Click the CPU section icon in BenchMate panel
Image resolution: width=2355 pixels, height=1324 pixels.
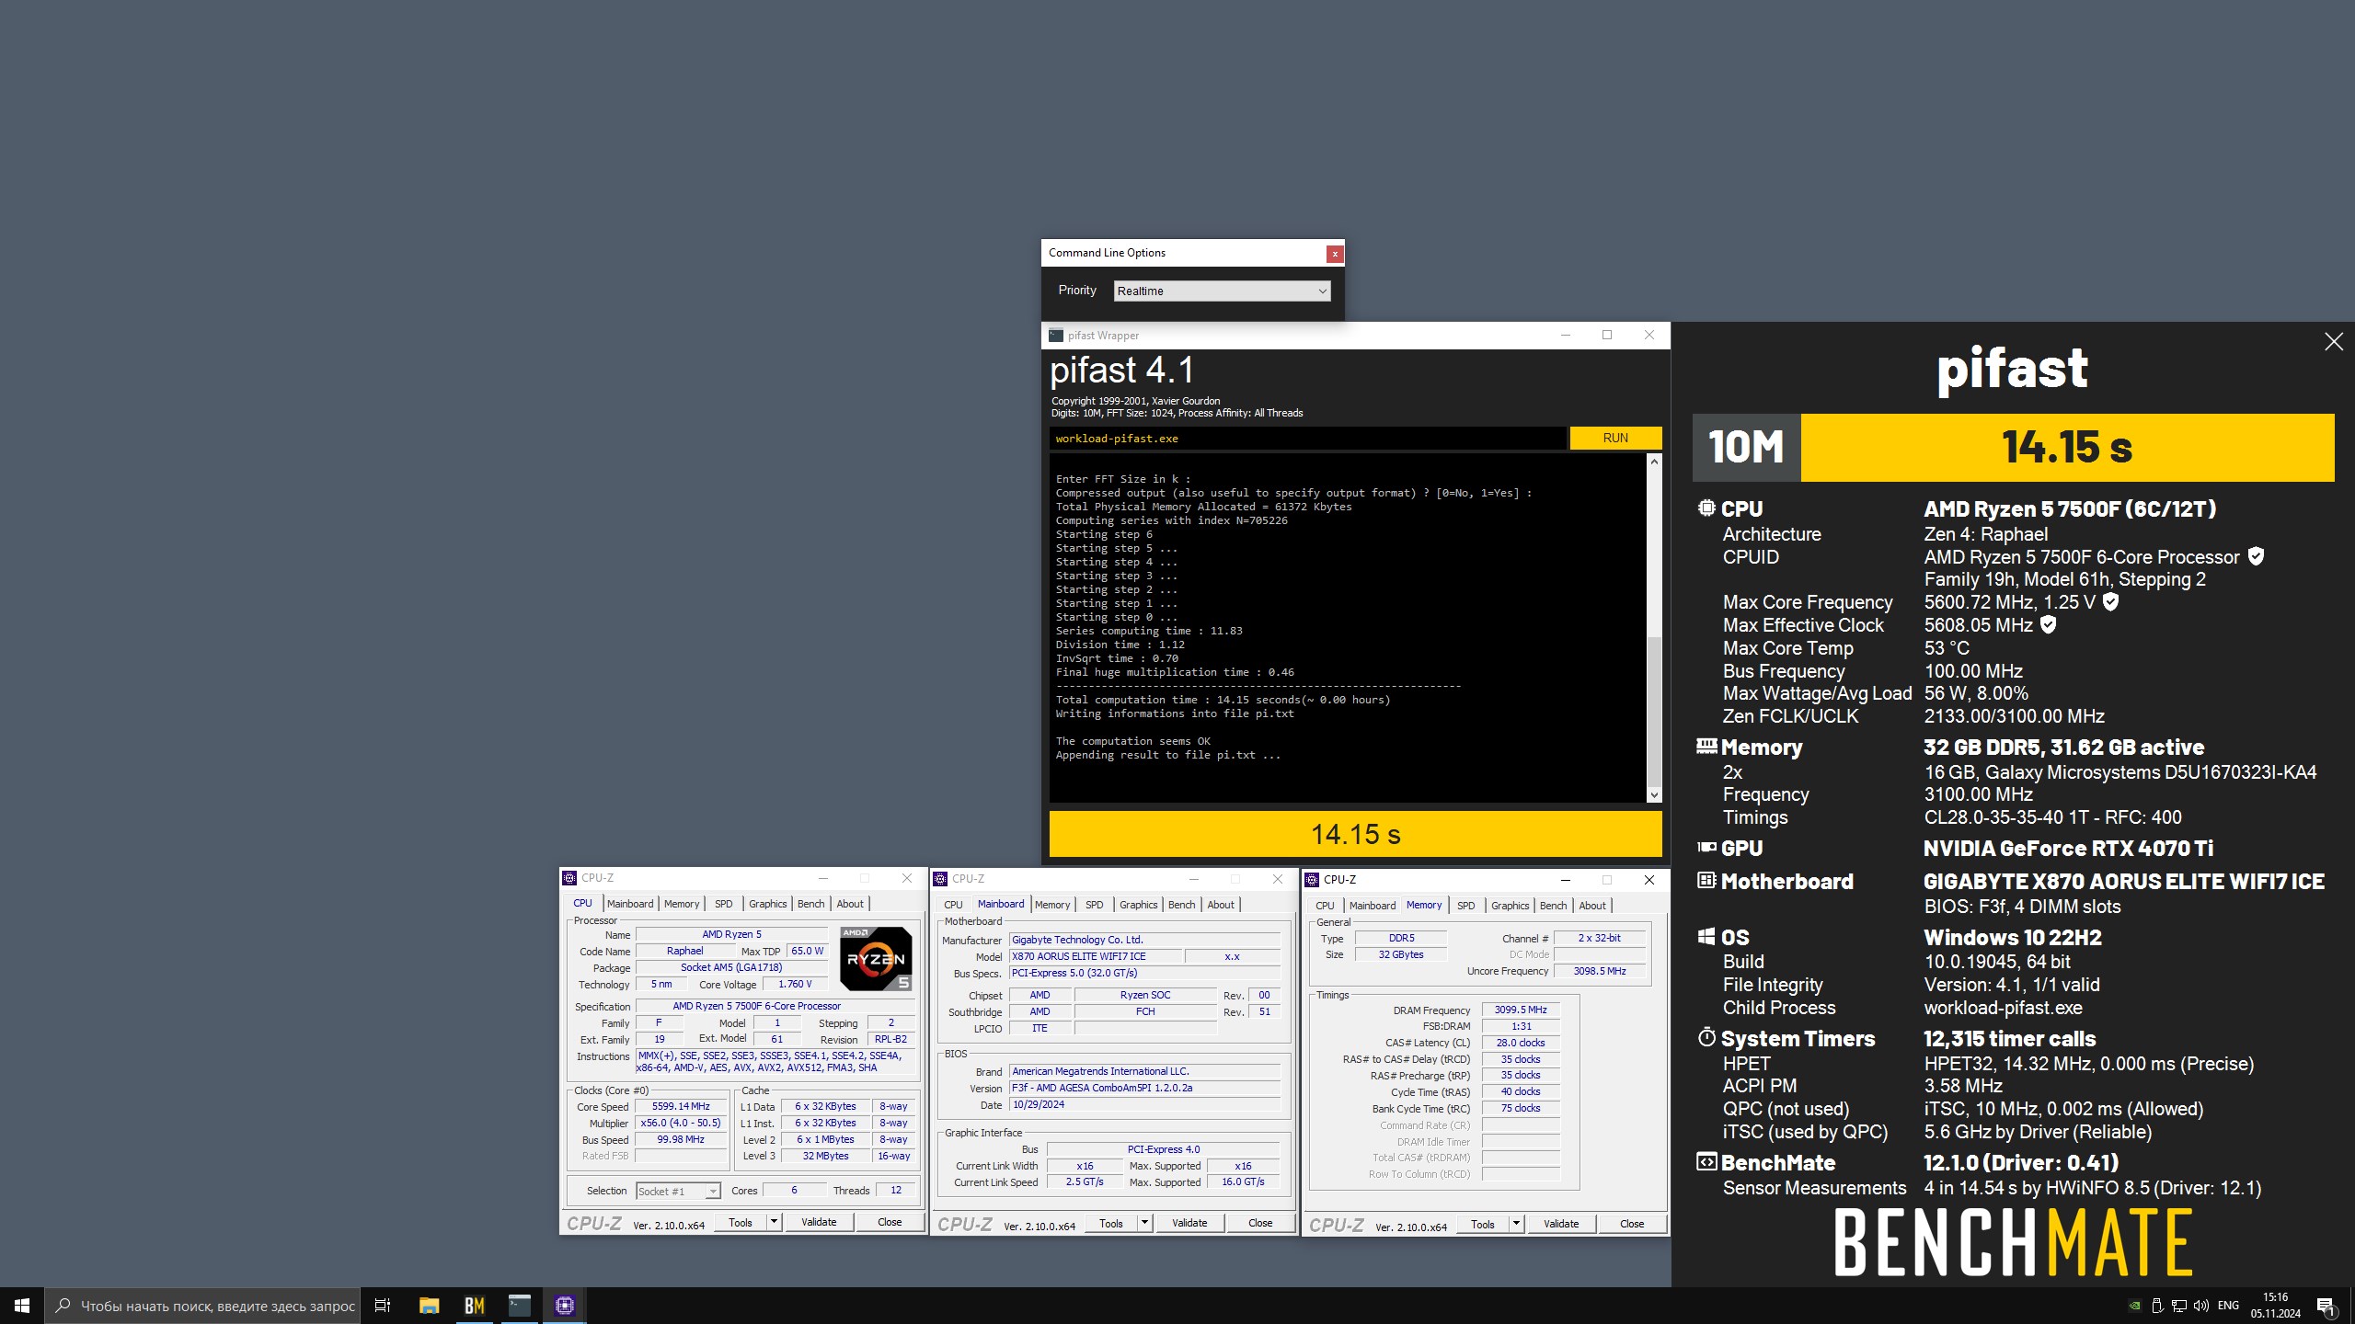point(1706,508)
